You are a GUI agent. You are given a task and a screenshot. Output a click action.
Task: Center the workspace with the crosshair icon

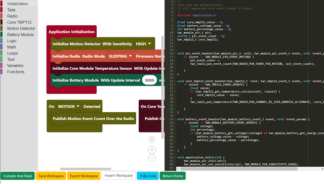[x=152, y=140]
